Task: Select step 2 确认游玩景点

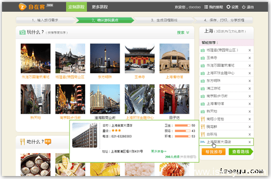Action: point(105,20)
